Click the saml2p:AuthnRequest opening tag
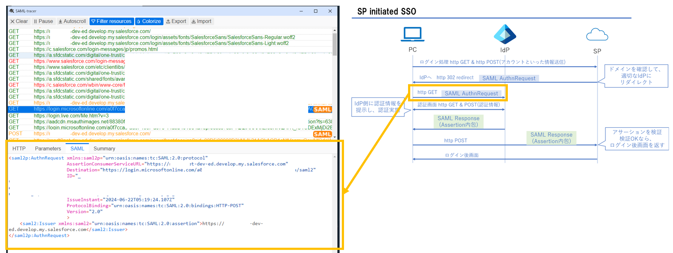673x253 pixels. tap(37, 158)
